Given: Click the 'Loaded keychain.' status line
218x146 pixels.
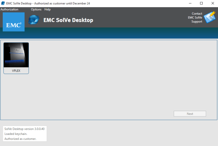Looking at the screenshot, I should (16, 134).
